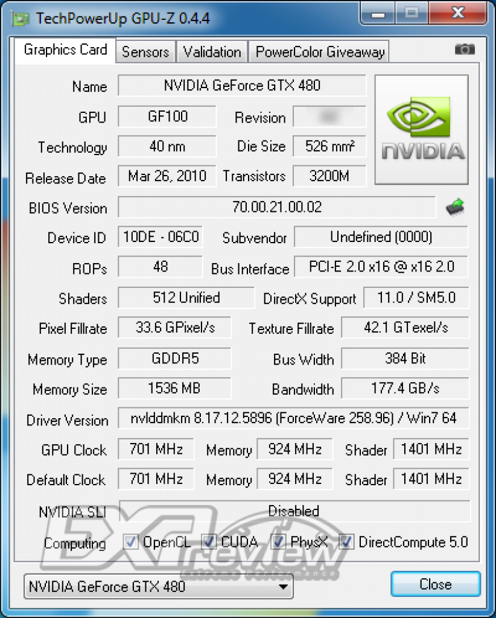Click the Subvendor field Undefined (0000)
Screen dimensions: 496x618
click(x=381, y=237)
